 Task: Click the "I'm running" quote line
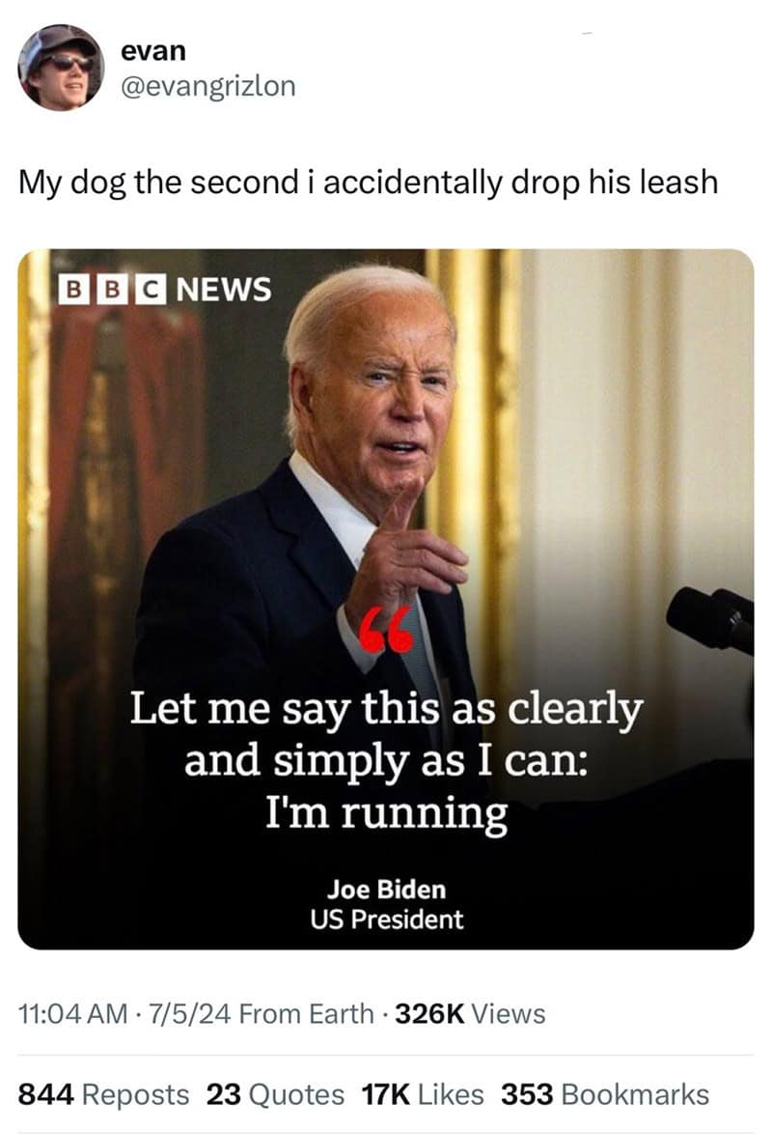click(x=386, y=812)
